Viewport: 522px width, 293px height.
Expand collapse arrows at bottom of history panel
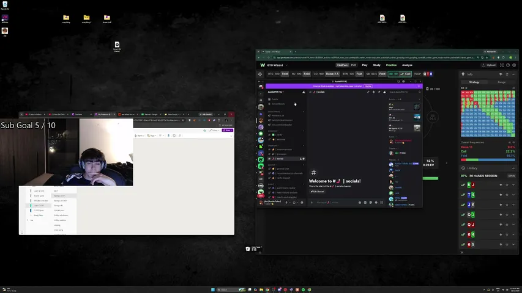(462, 253)
